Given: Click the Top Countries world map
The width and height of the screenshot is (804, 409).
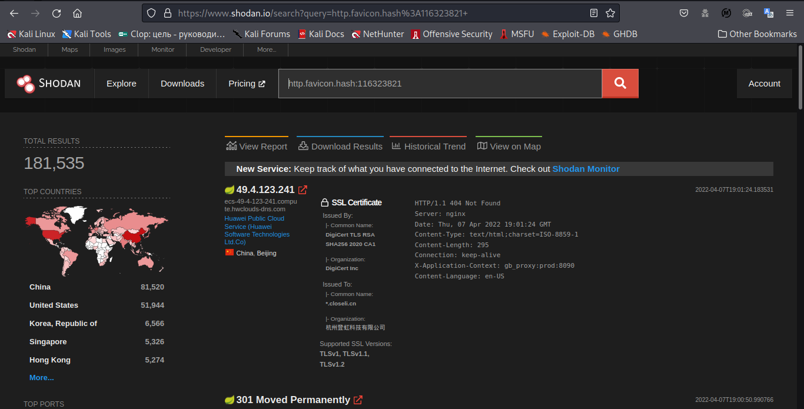Looking at the screenshot, I should point(97,240).
